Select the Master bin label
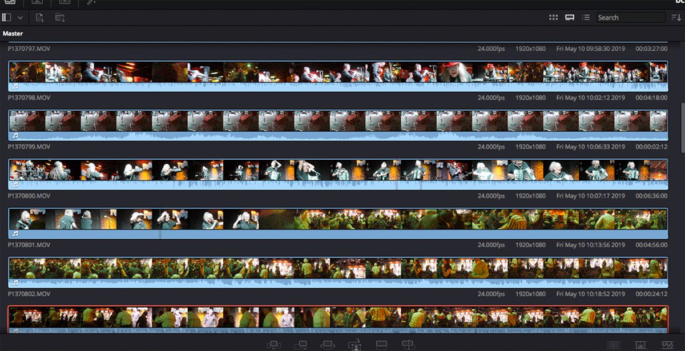The width and height of the screenshot is (685, 351). point(13,34)
